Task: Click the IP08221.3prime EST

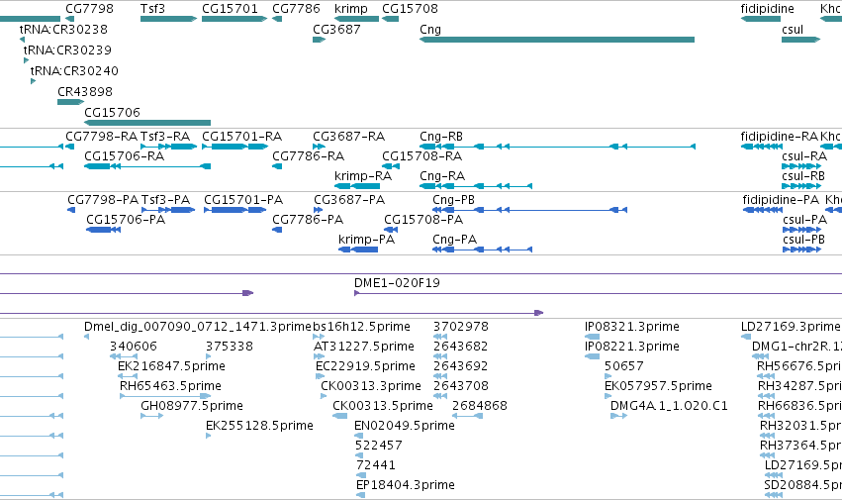Action: tap(592, 356)
